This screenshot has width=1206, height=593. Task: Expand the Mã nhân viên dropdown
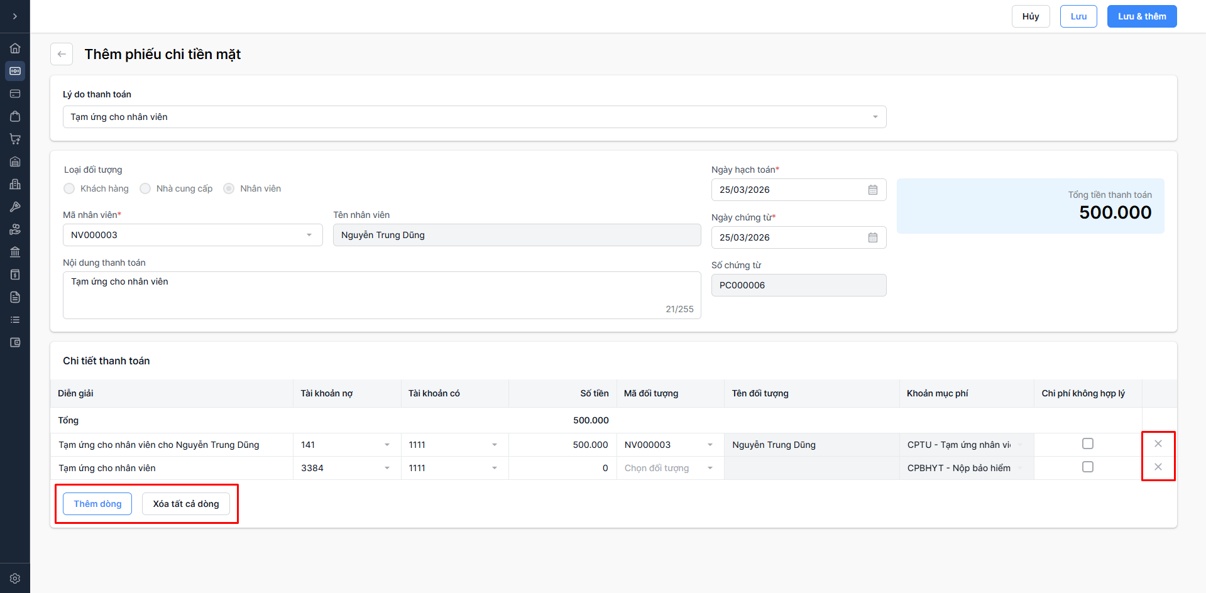click(x=309, y=235)
